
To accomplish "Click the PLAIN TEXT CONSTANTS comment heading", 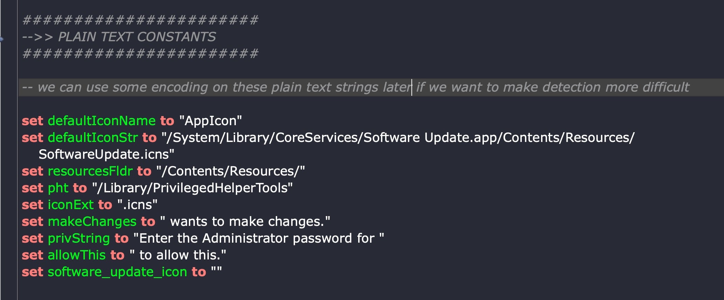I will (x=137, y=37).
